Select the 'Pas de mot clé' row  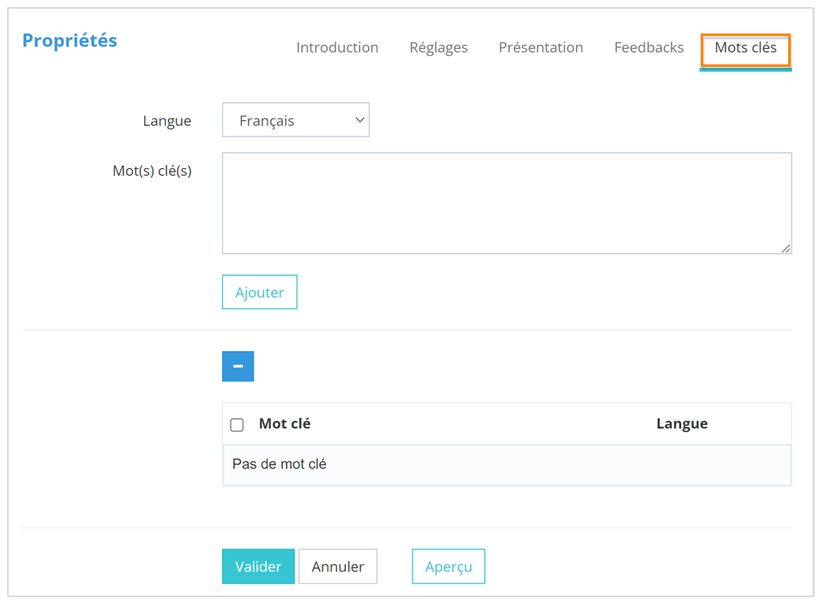pyautogui.click(x=506, y=464)
